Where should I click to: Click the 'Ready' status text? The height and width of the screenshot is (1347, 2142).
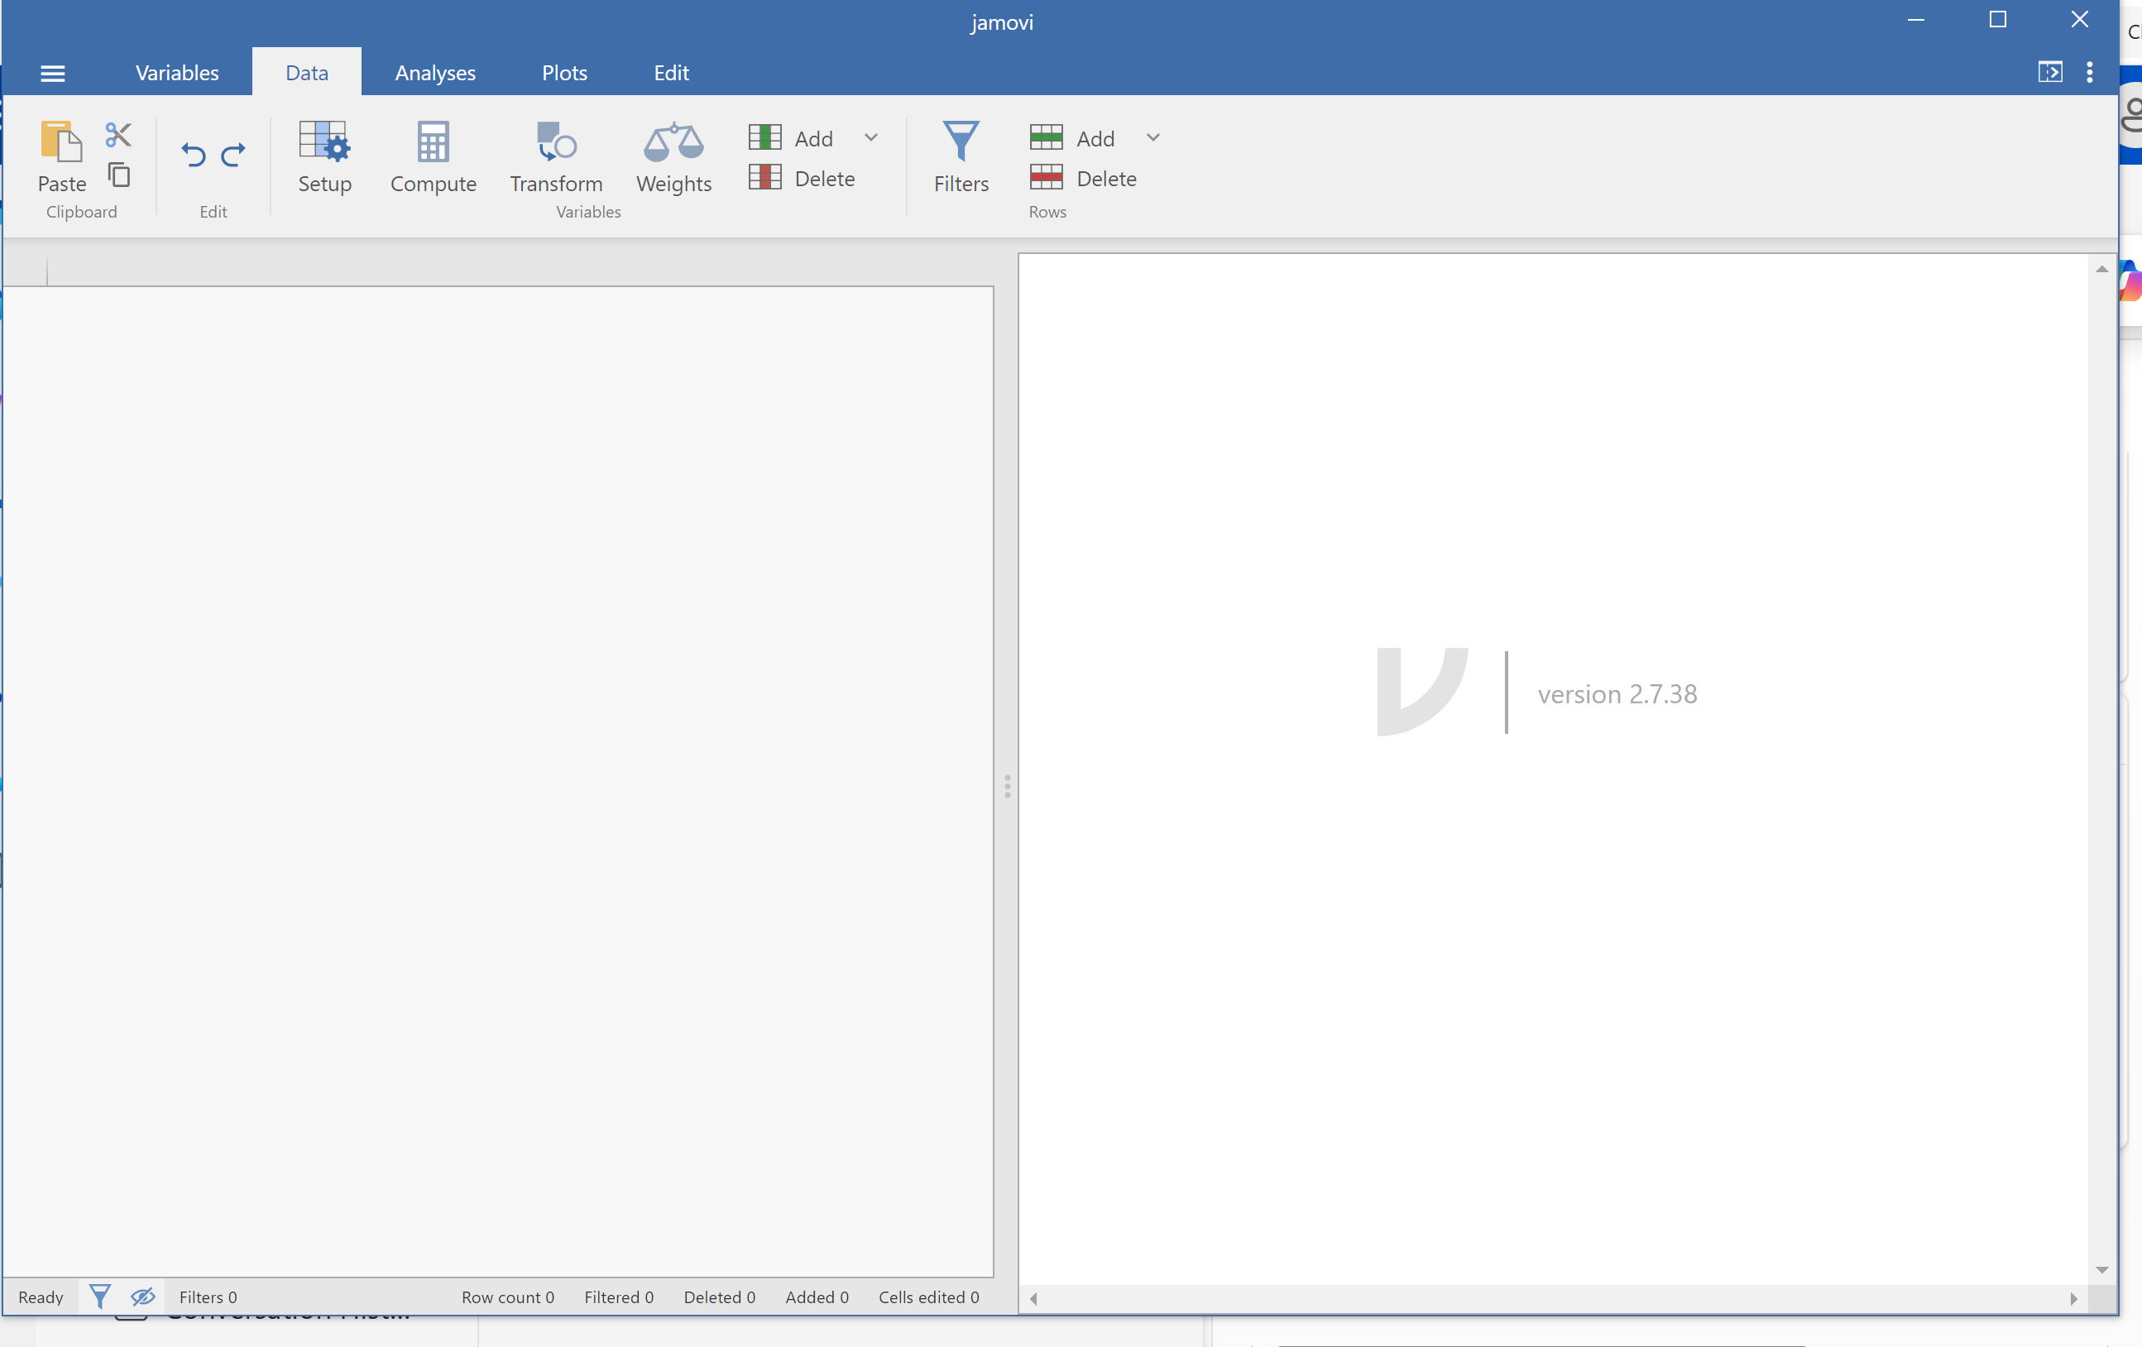pyautogui.click(x=41, y=1297)
